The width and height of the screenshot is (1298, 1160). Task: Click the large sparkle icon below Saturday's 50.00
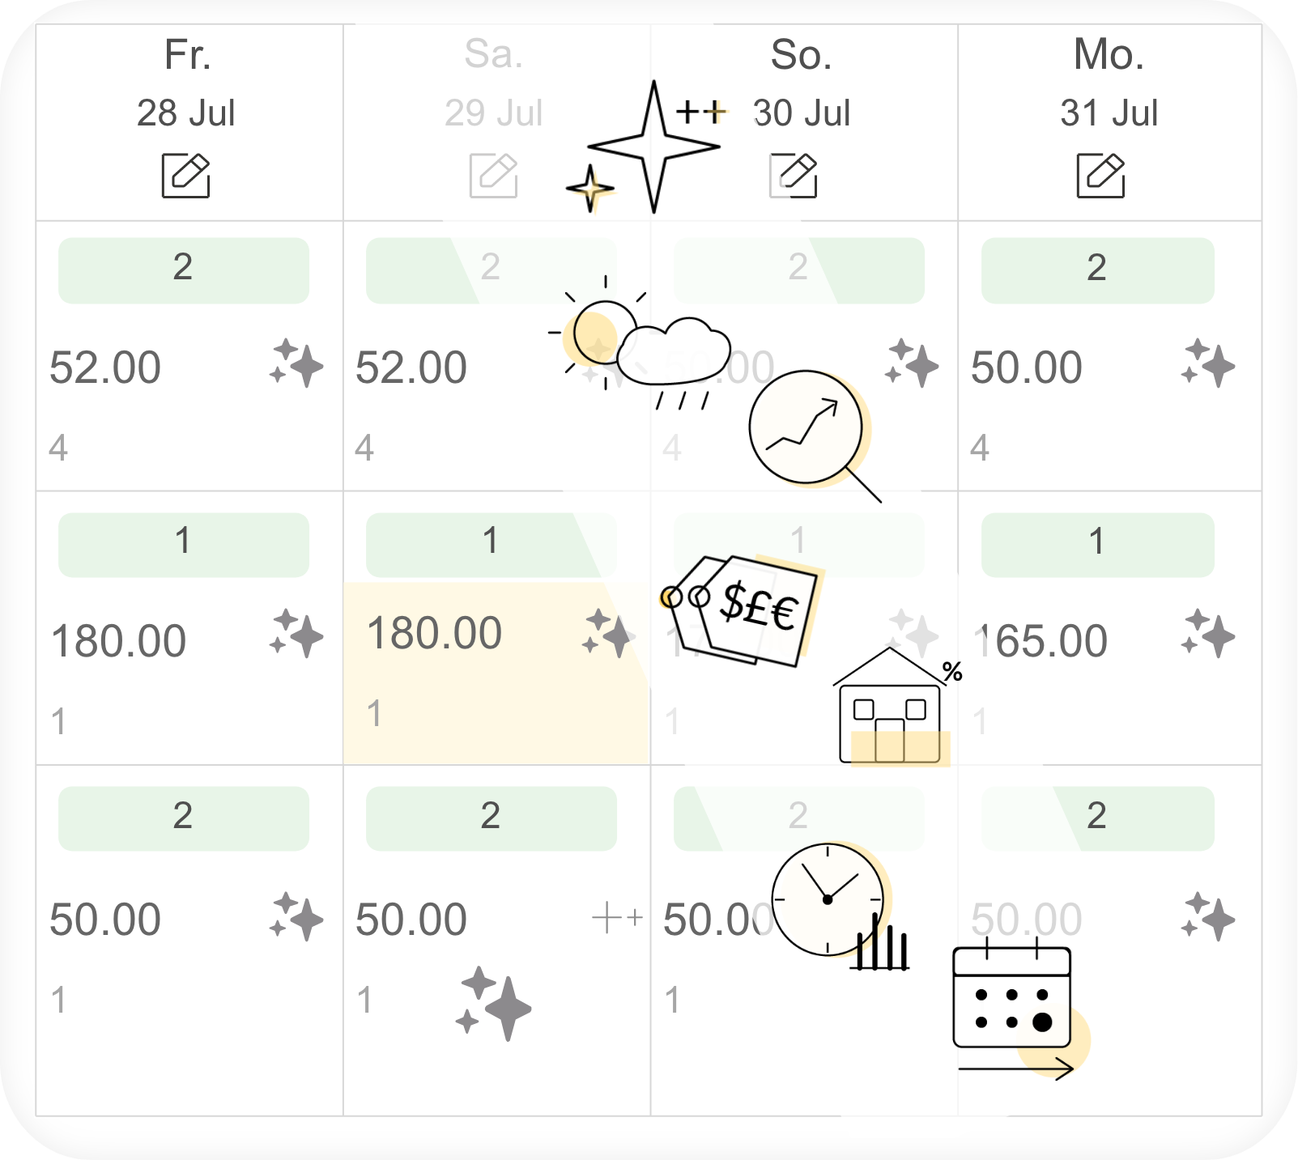point(493,1002)
